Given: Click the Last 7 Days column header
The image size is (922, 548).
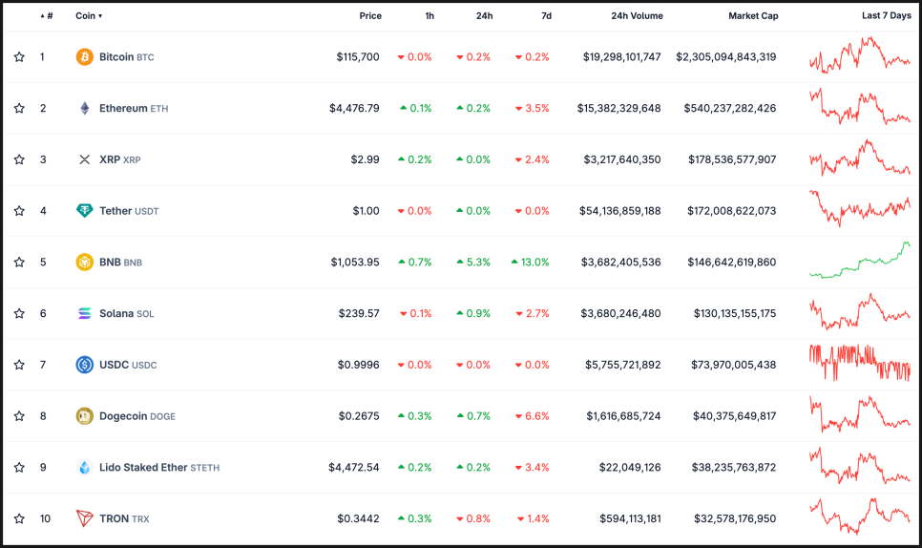Looking at the screenshot, I should pyautogui.click(x=886, y=16).
